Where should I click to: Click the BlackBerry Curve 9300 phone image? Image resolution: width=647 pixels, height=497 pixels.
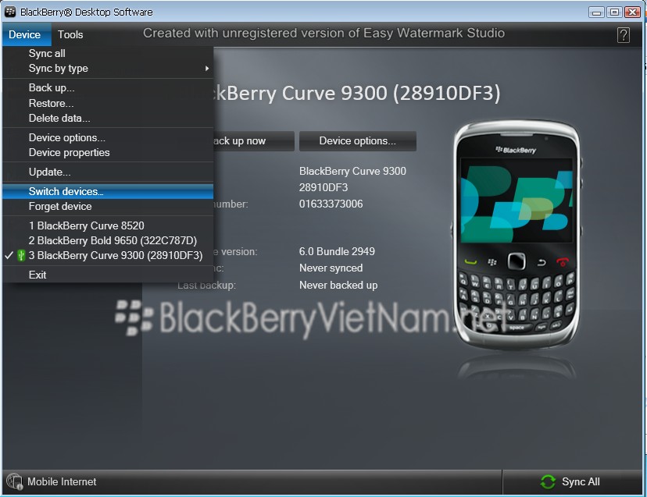[517, 235]
